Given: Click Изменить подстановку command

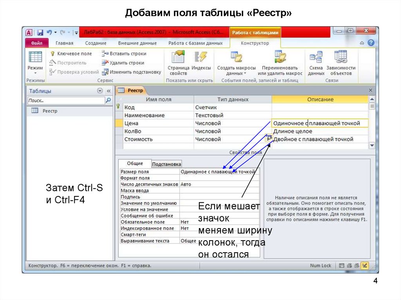Looking at the screenshot, I should [132, 72].
